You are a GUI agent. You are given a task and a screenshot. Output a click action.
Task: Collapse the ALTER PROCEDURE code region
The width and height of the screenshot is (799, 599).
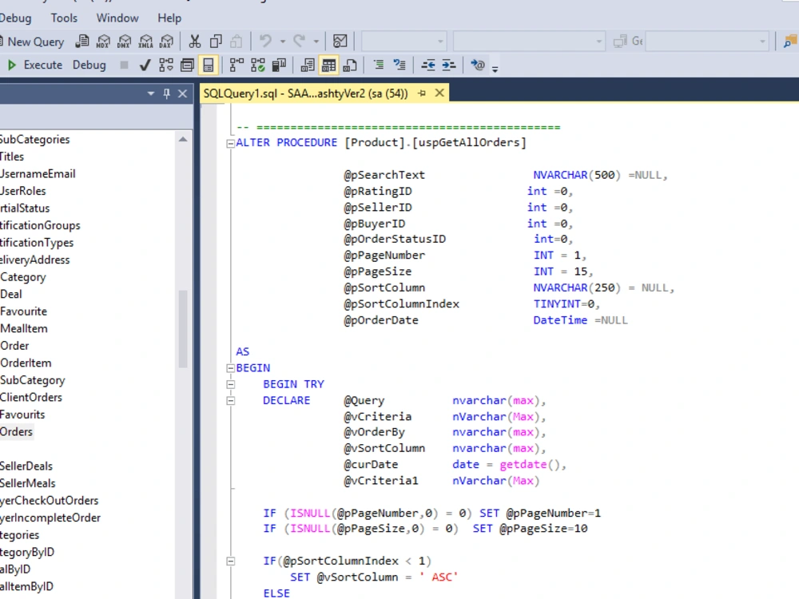coord(230,142)
